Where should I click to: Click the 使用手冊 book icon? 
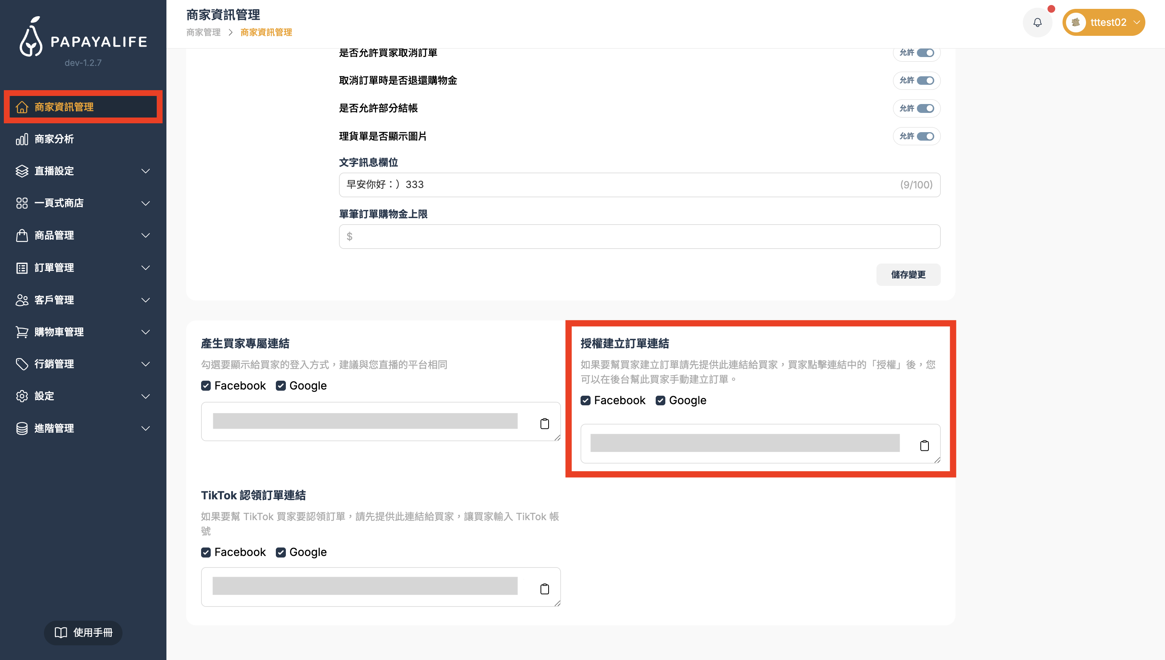point(61,632)
